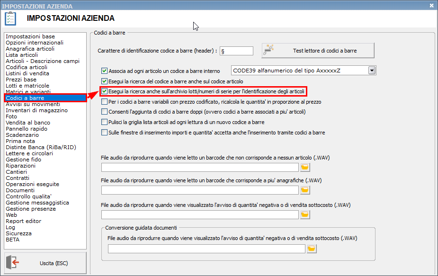Browse folder for the unmatched barcode audio file
The height and width of the screenshot is (276, 438).
pyautogui.click(x=305, y=167)
